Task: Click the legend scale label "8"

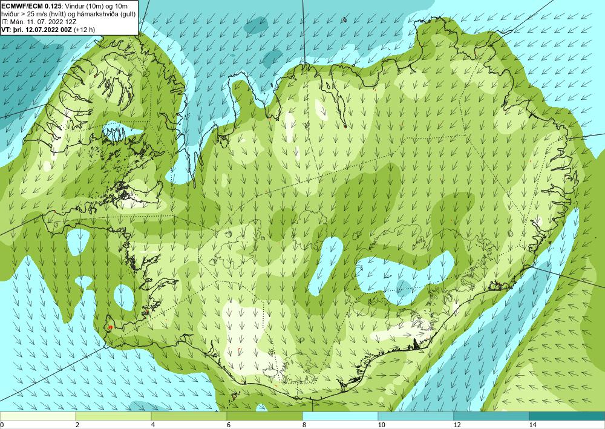Action: click(304, 425)
